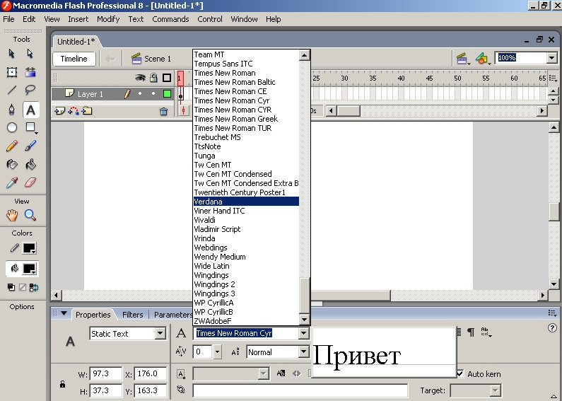The height and width of the screenshot is (401, 562).
Task: Click the Add Motion Guide icon
Action: coord(74,111)
